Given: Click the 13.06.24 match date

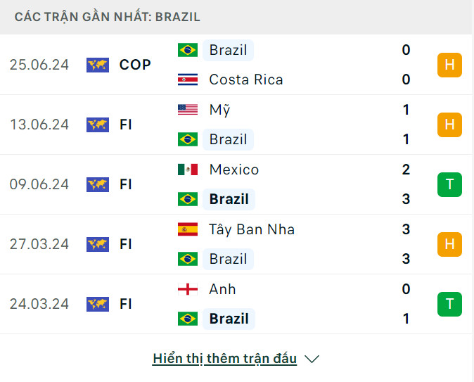Looking at the screenshot, I should pyautogui.click(x=39, y=125).
